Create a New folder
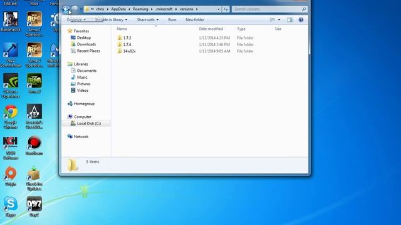The image size is (401, 225). (195, 19)
